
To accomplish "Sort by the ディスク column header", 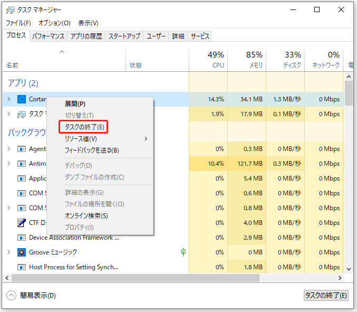I will point(285,60).
